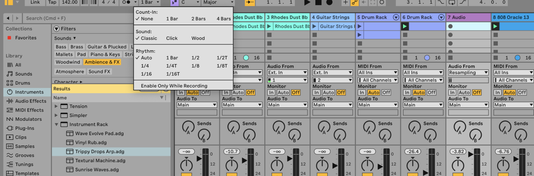Image resolution: width=534 pixels, height=176 pixels.
Task: Click the Send A knob on 7 Audio
Action: pos(460,127)
